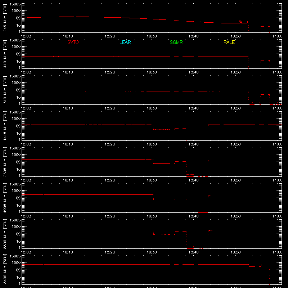Select the 15400 MHz [SFU] axis title
The image size is (288, 288).
(5, 270)
